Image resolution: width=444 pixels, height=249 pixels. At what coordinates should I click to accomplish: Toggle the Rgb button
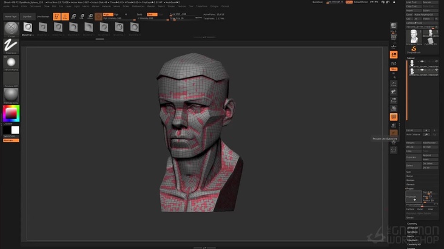coord(116,15)
